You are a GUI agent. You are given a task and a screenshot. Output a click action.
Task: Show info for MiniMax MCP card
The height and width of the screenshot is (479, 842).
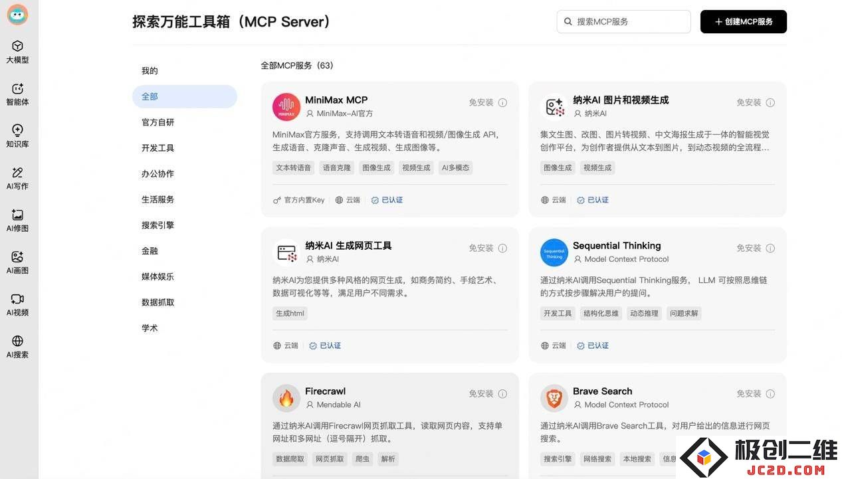pyautogui.click(x=503, y=102)
